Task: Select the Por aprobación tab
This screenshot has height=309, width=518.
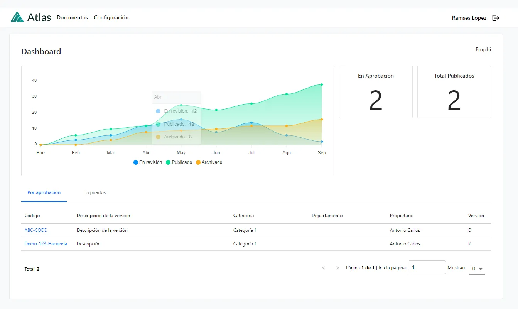Action: (x=44, y=192)
